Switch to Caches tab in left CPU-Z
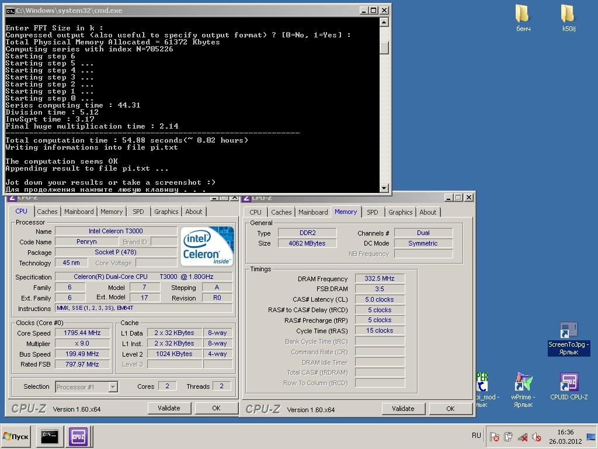Image resolution: width=598 pixels, height=449 pixels. [x=47, y=212]
